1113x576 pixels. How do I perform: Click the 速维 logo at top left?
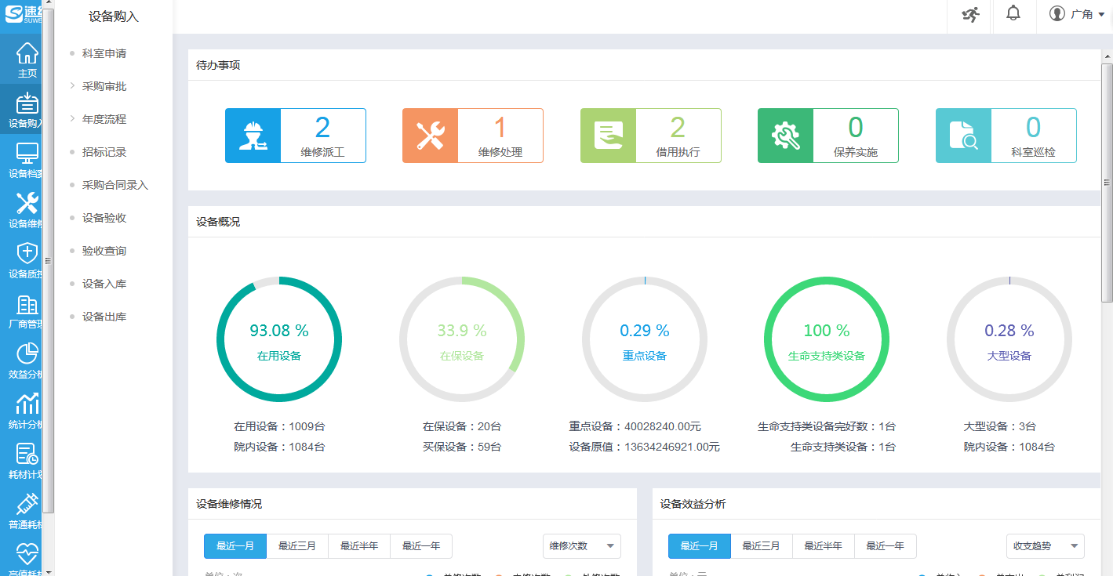22,14
